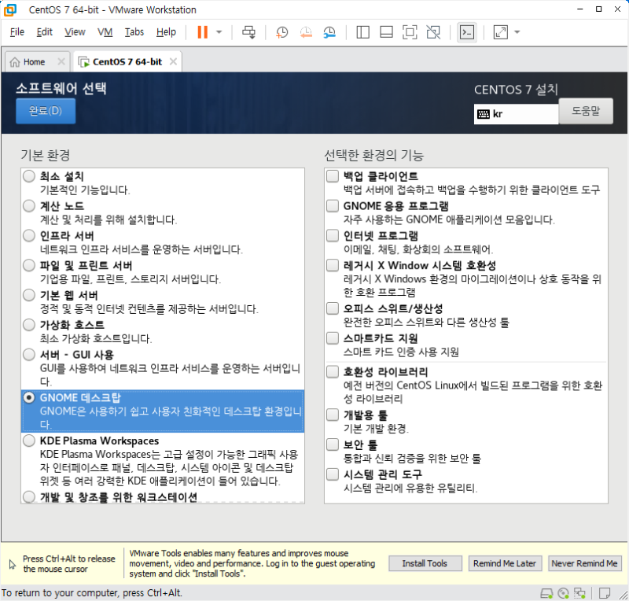Choose the KDE Plasma Workspaces environment

pos(28,441)
